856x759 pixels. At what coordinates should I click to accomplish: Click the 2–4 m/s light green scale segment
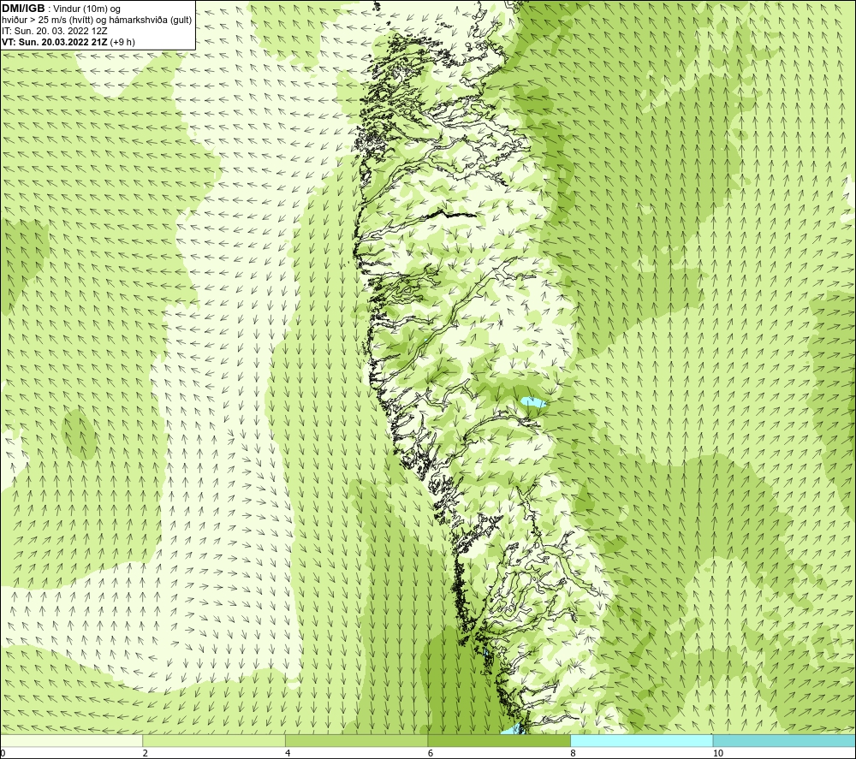pyautogui.click(x=214, y=740)
